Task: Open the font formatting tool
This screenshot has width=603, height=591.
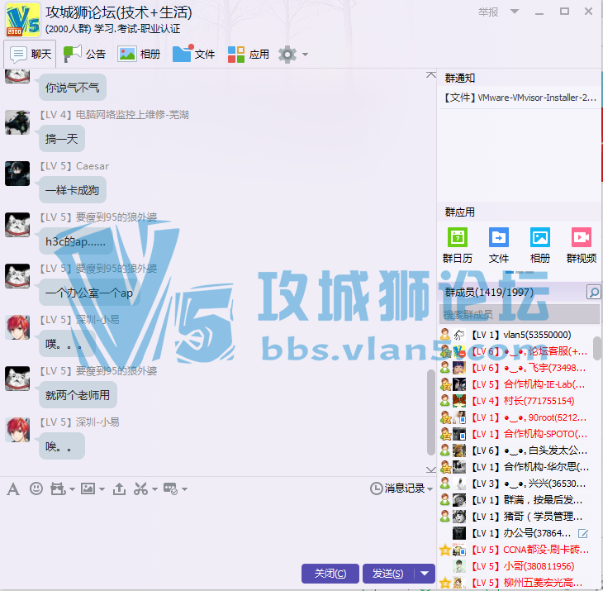Action: point(13,489)
